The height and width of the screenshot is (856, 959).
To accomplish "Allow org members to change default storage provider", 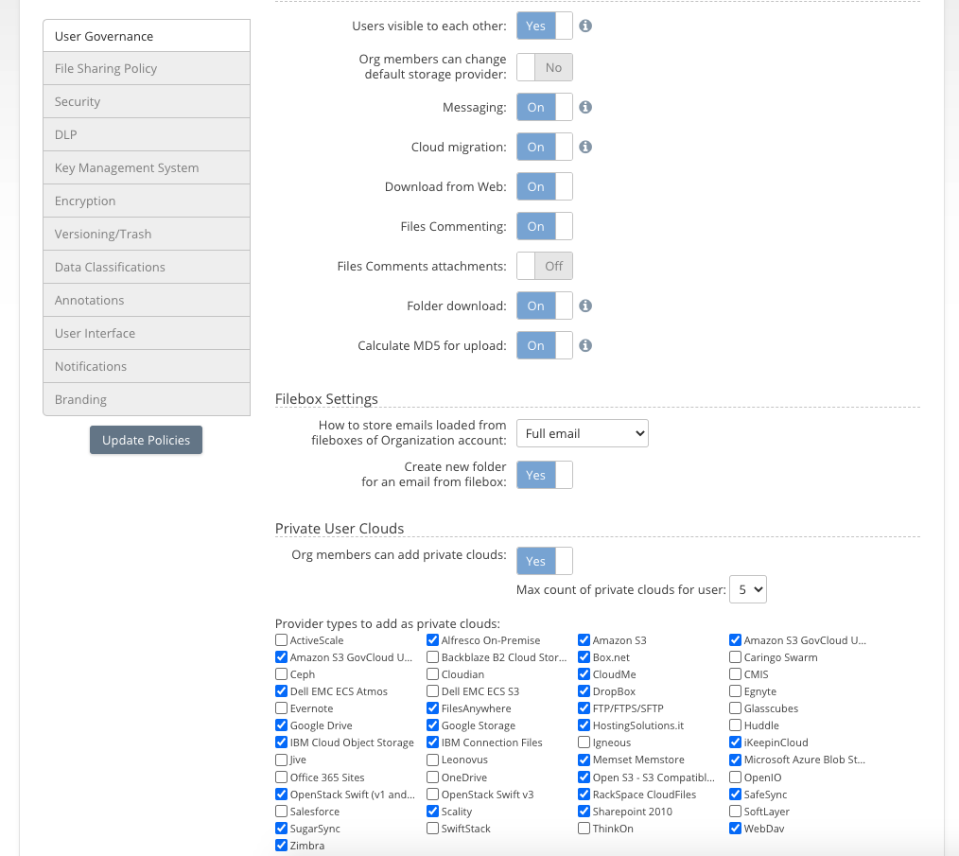I will pos(544,66).
